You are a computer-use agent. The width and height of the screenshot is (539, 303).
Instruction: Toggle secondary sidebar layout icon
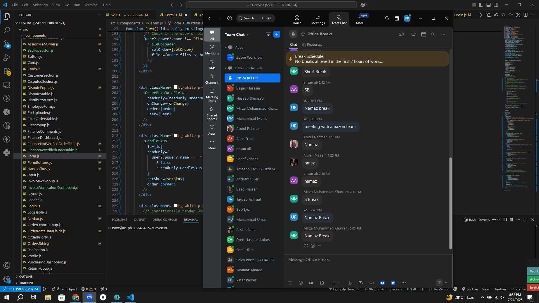click(x=496, y=5)
